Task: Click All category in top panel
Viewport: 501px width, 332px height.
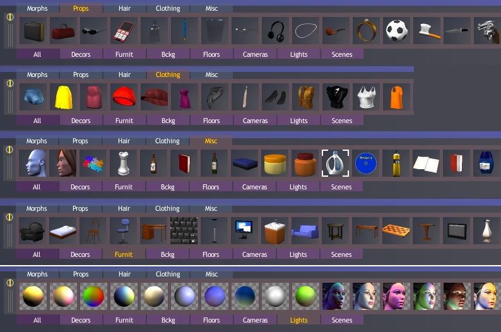Action: point(37,54)
